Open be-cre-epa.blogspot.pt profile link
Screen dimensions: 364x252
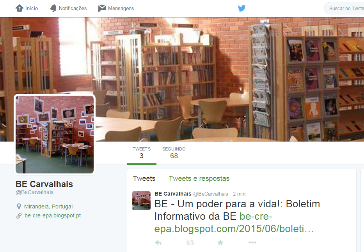click(53, 216)
